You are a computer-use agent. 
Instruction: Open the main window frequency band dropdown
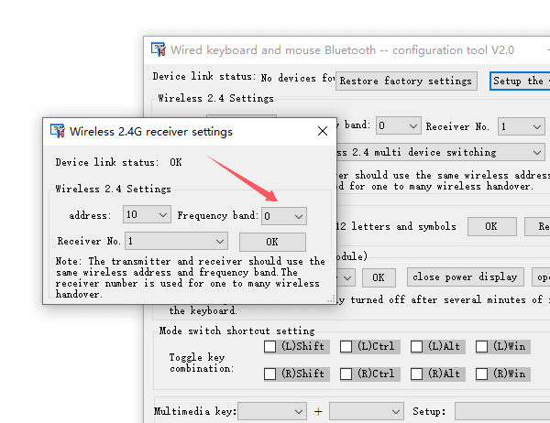(398, 126)
